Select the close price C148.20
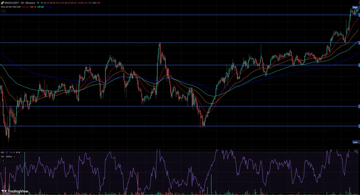The image size is (360, 195). coord(72,3)
